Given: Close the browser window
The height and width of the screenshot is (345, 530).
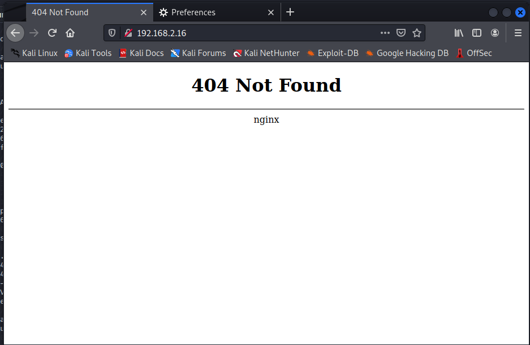Looking at the screenshot, I should click(520, 12).
